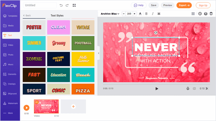Apply the FOOTBALL text style
The width and height of the screenshot is (216, 121).
click(83, 43)
